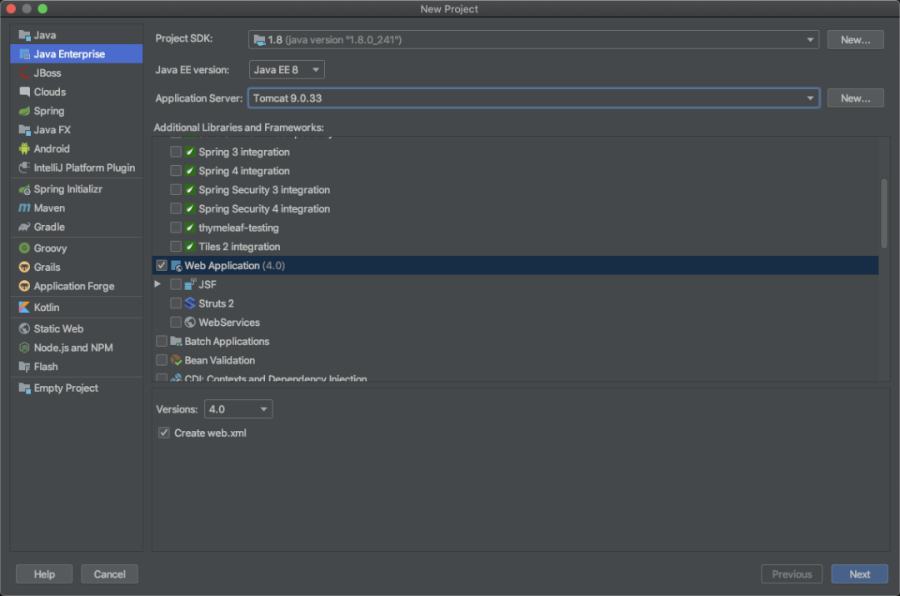
Task: Select Java Enterprise project type
Action: point(77,54)
